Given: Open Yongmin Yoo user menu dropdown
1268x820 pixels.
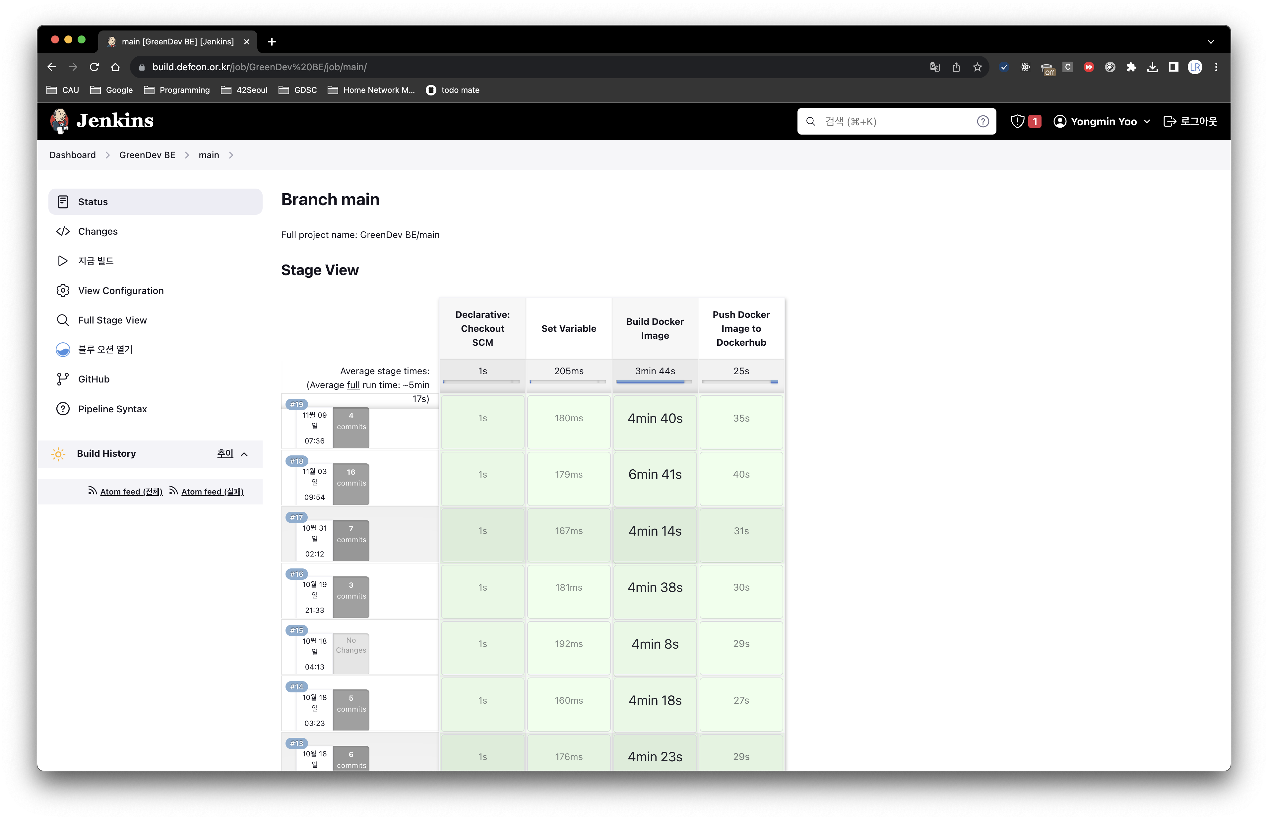Looking at the screenshot, I should coord(1102,121).
